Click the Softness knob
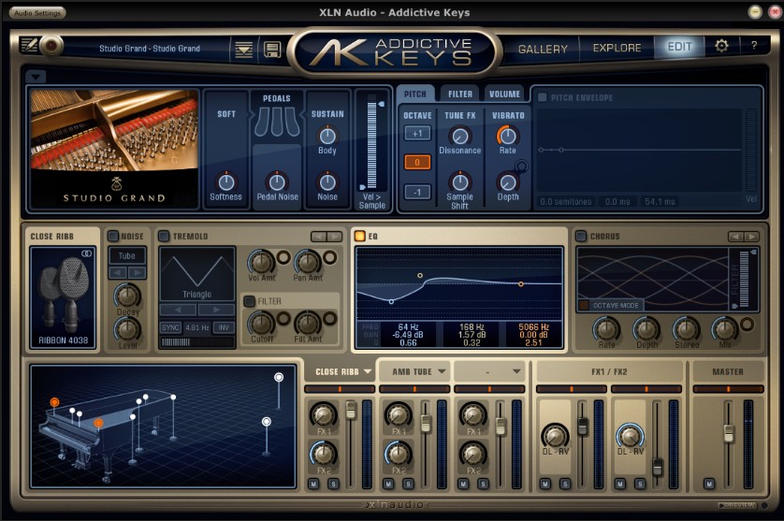 point(226,181)
